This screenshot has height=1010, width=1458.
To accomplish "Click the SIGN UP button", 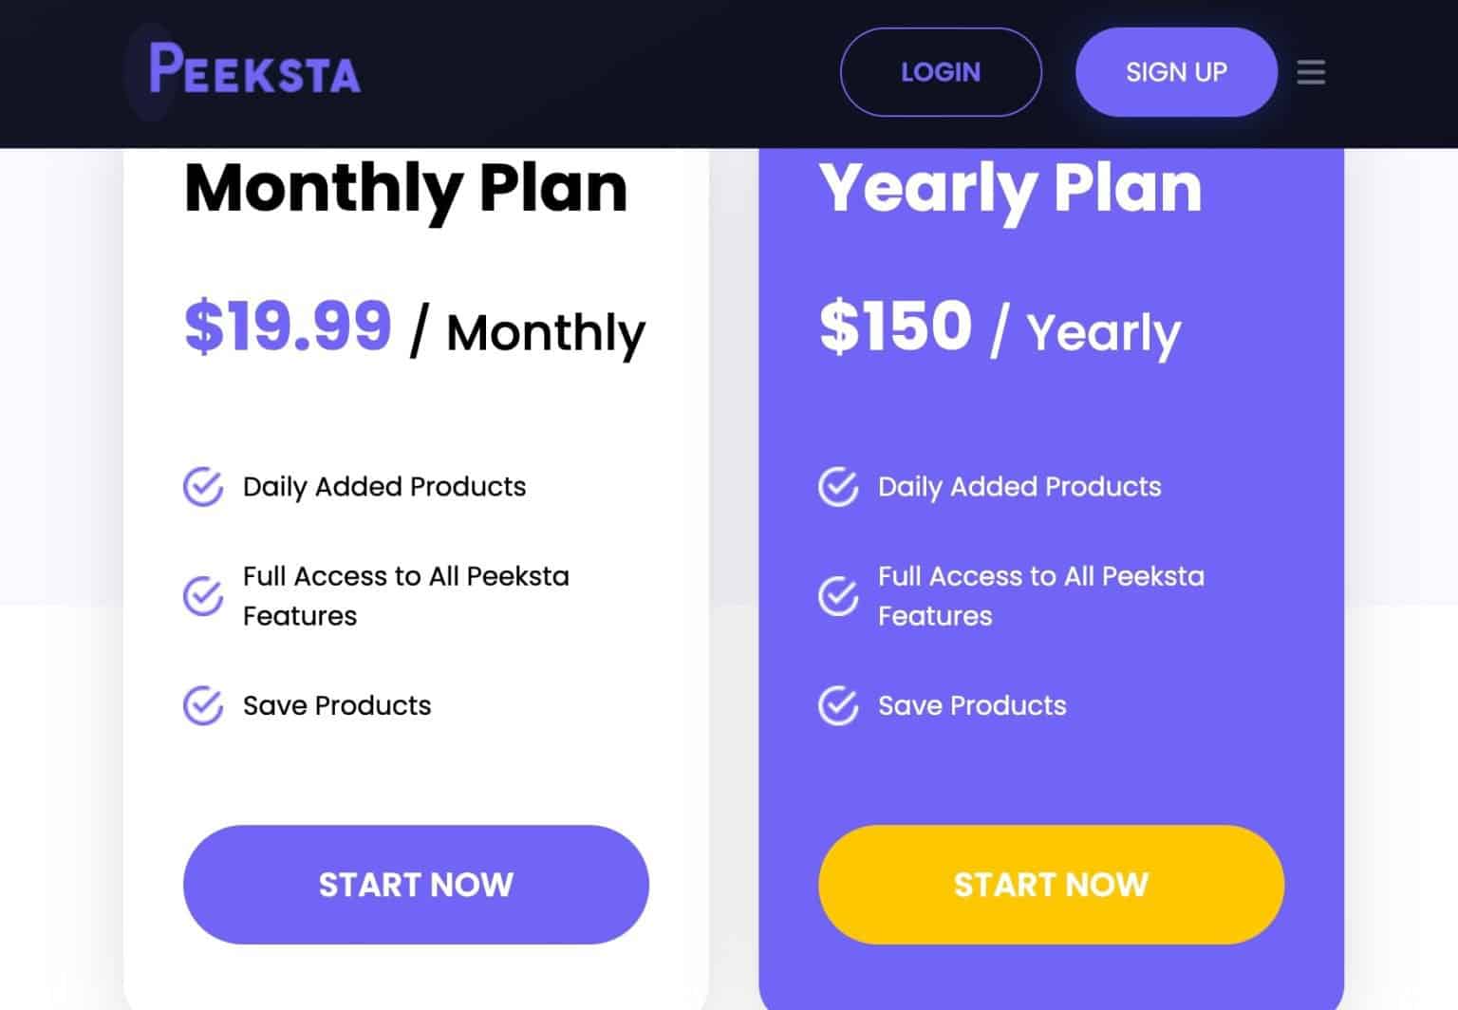I will [1176, 72].
